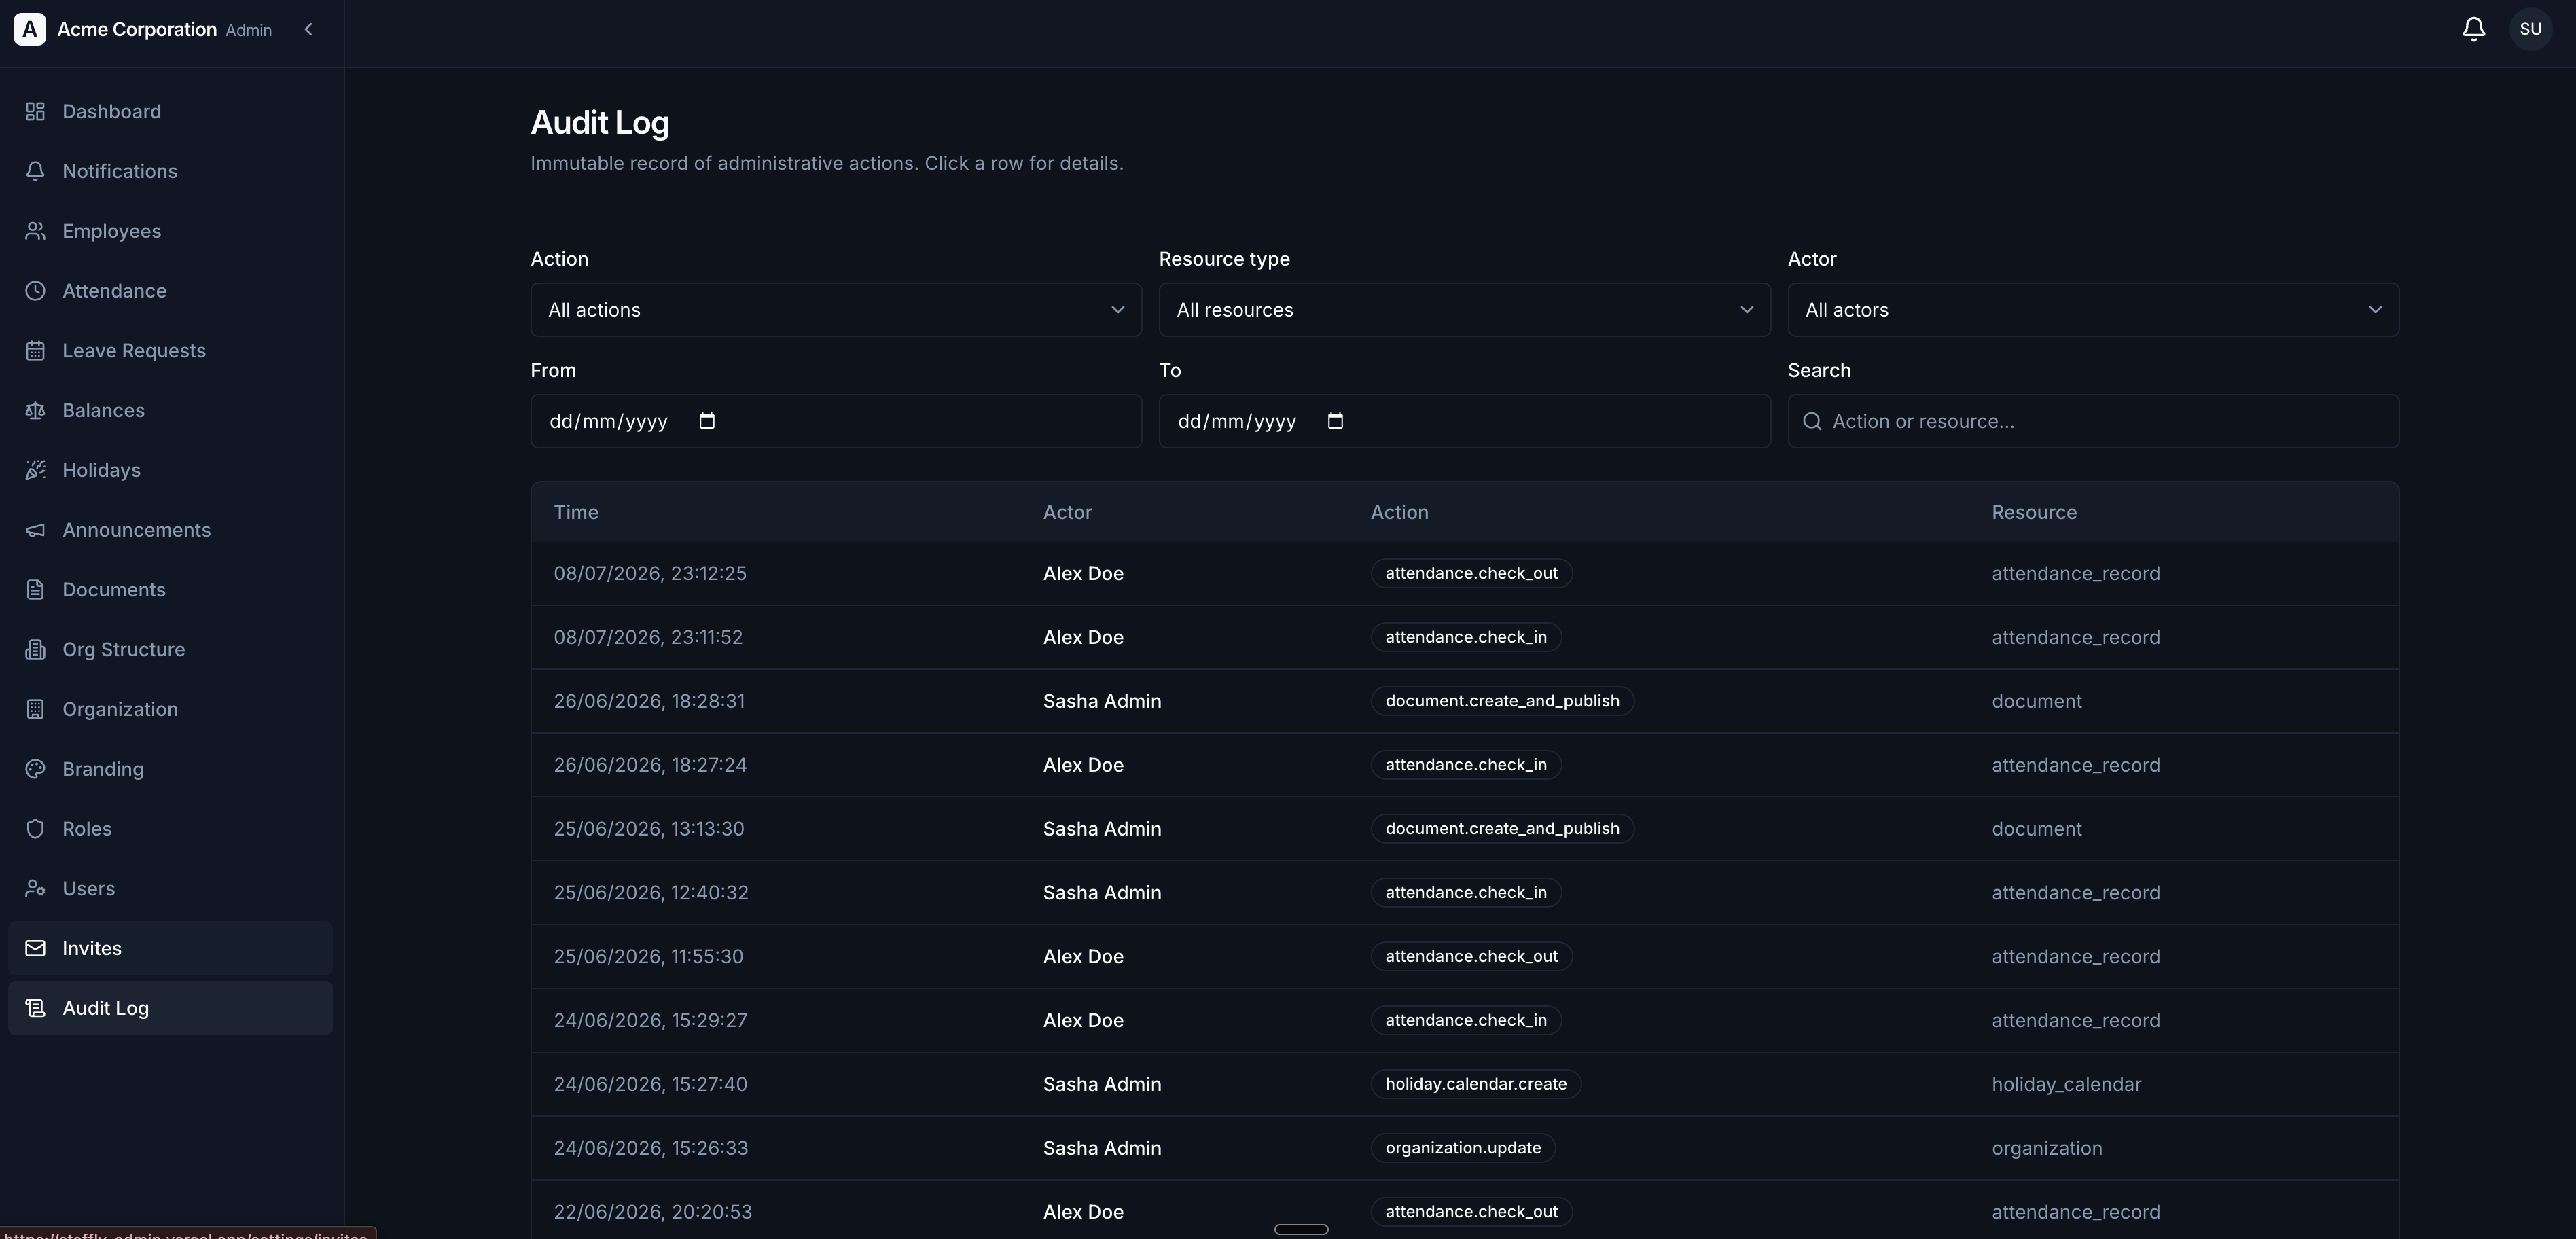
Task: Click the Audit Log page heading
Action: [600, 122]
